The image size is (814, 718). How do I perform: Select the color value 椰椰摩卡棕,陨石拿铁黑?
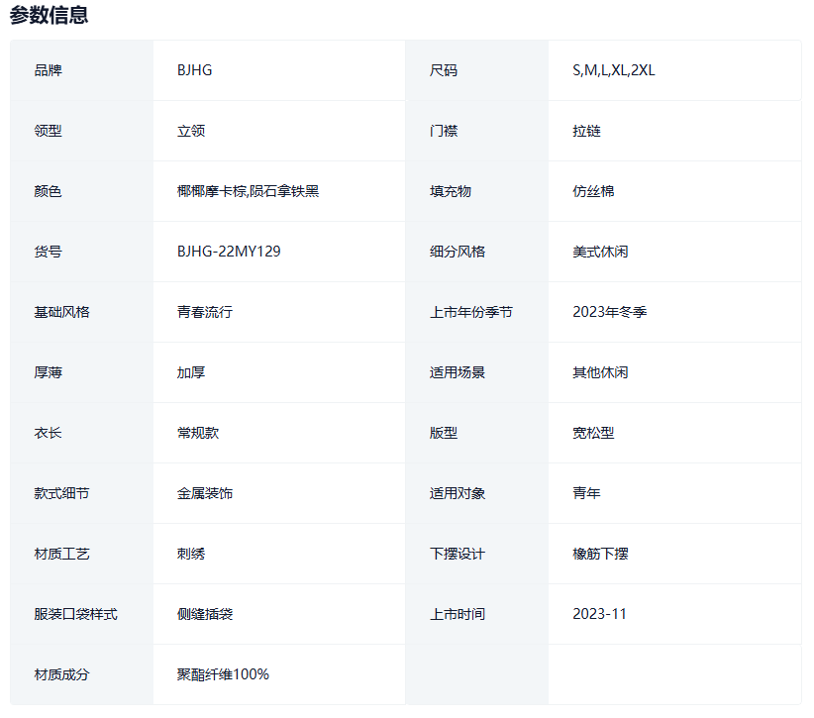pos(248,191)
